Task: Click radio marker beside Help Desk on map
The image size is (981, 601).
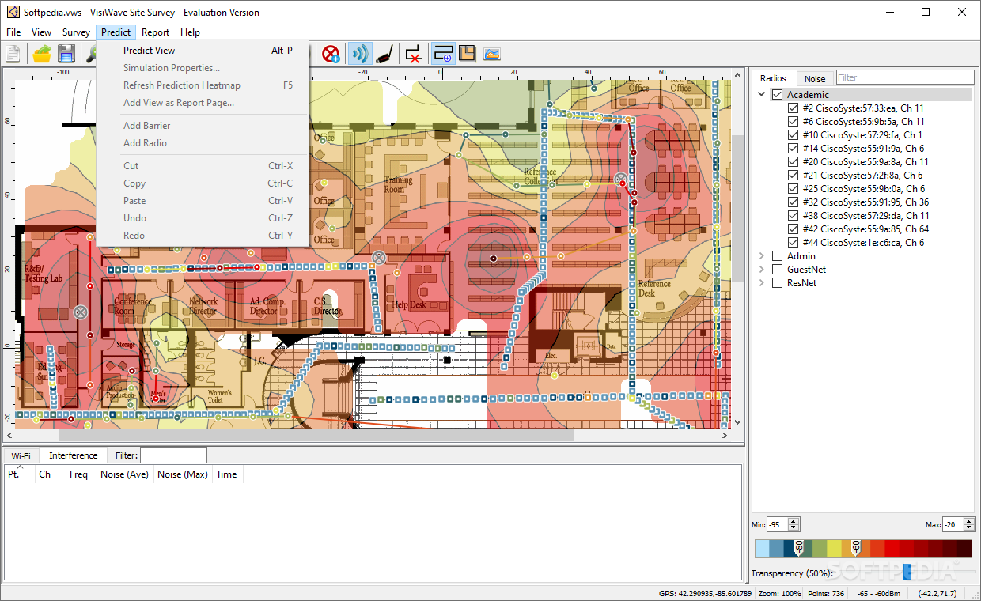Action: pyautogui.click(x=379, y=257)
